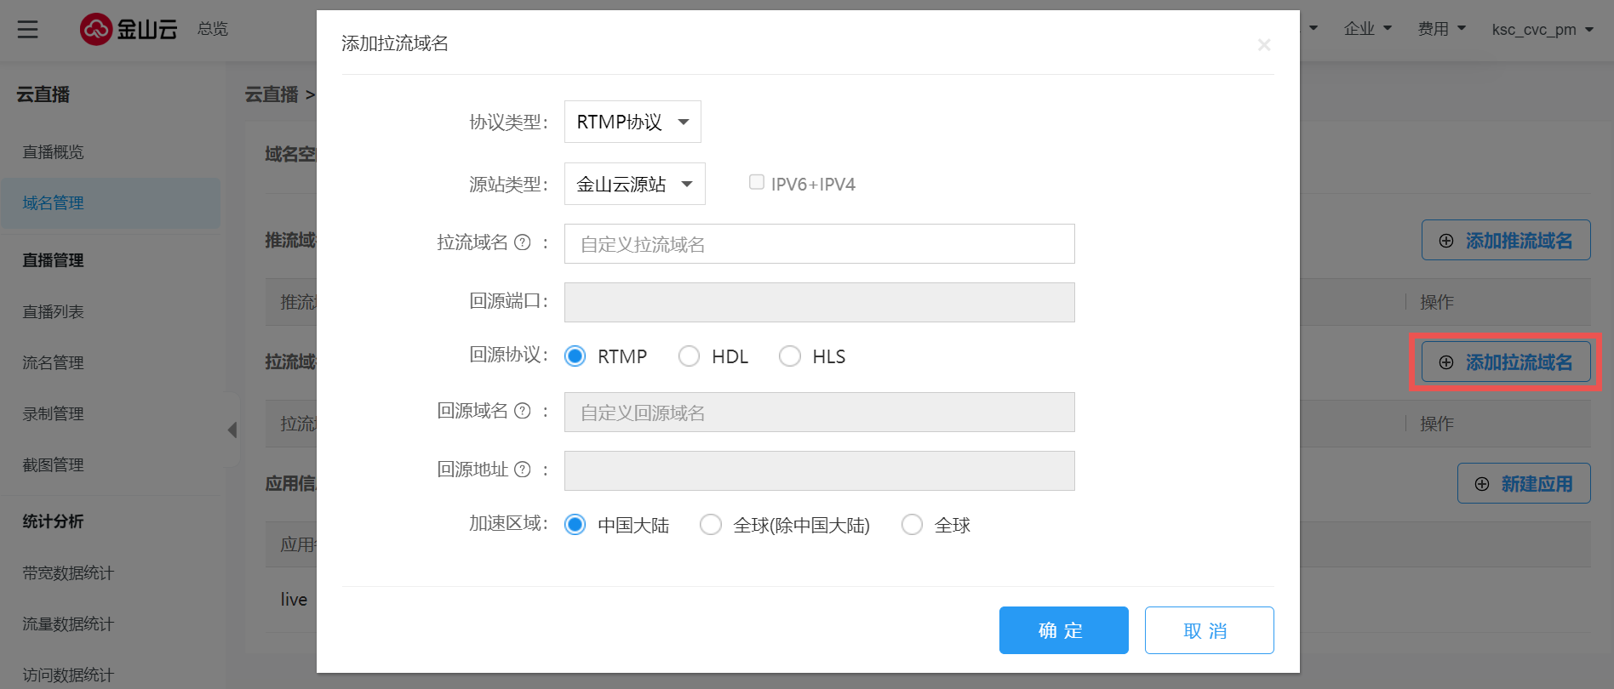Collapse the left sidebar with the arrow handle
The width and height of the screenshot is (1614, 689).
(x=232, y=430)
